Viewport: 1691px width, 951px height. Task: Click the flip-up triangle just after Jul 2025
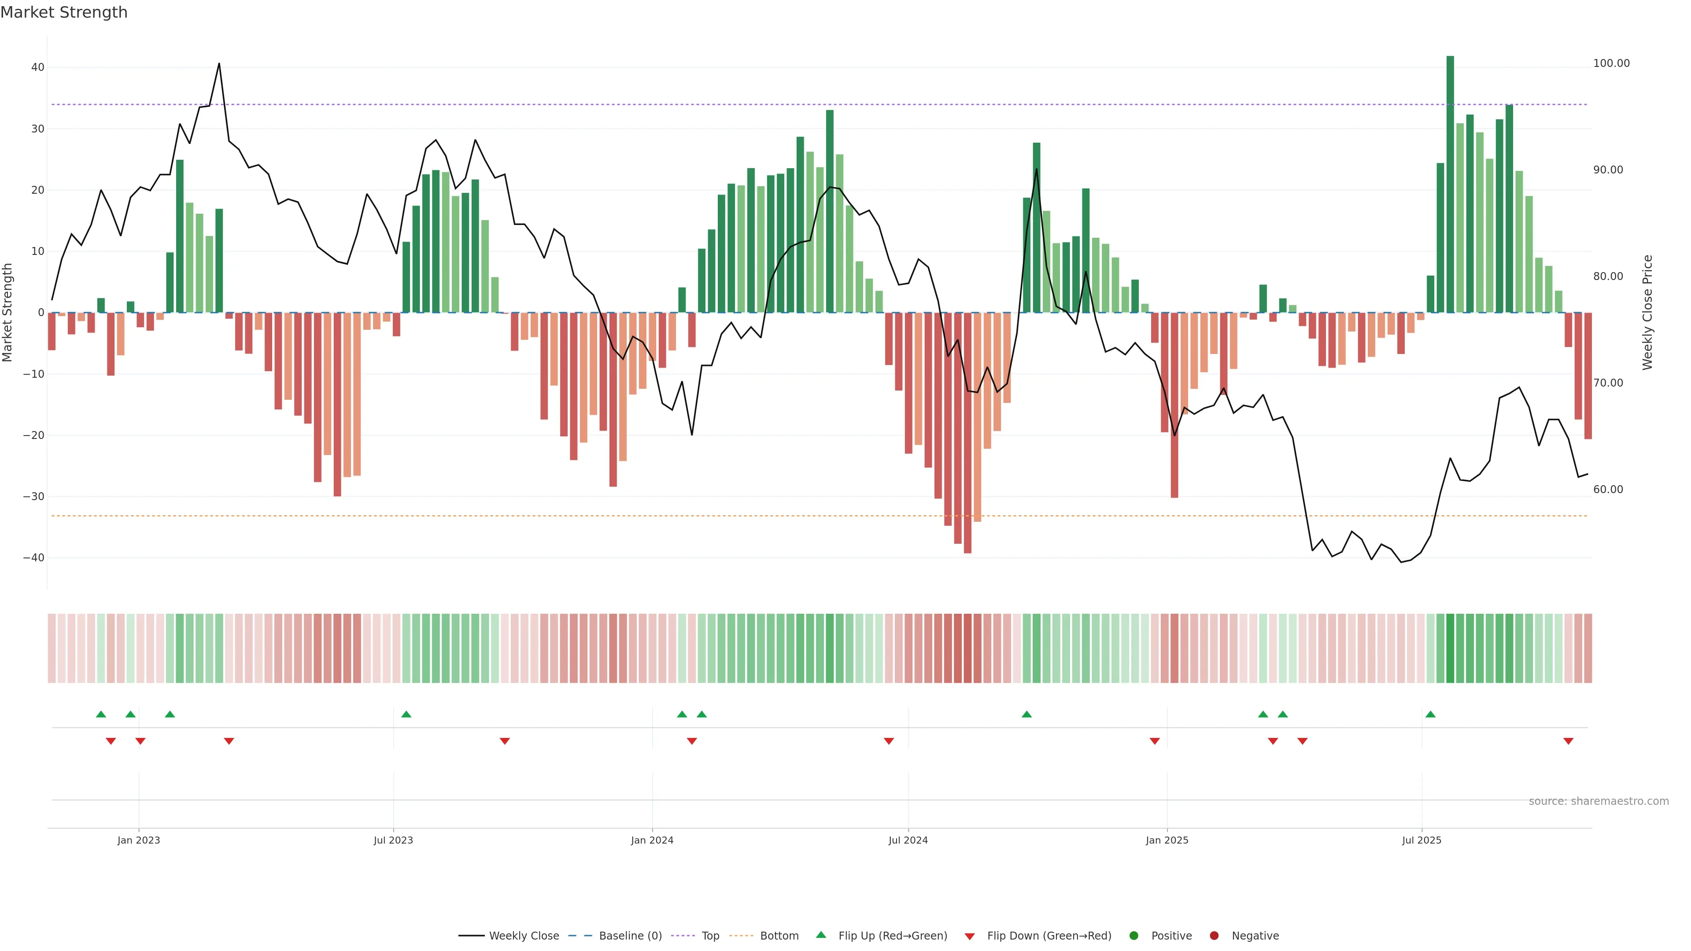[x=1430, y=714]
